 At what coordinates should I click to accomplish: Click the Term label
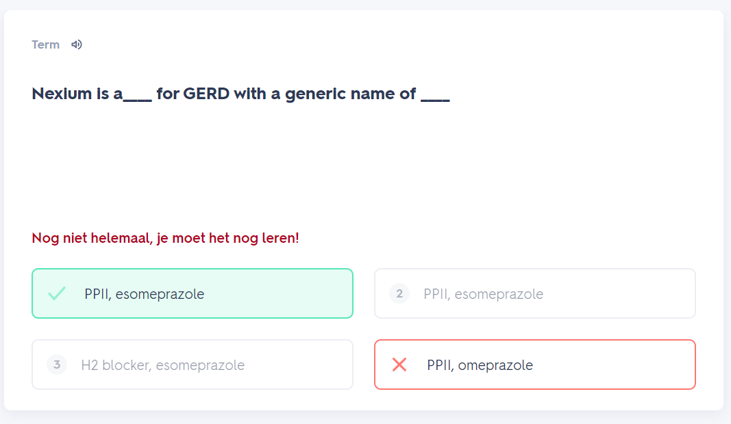coord(45,44)
